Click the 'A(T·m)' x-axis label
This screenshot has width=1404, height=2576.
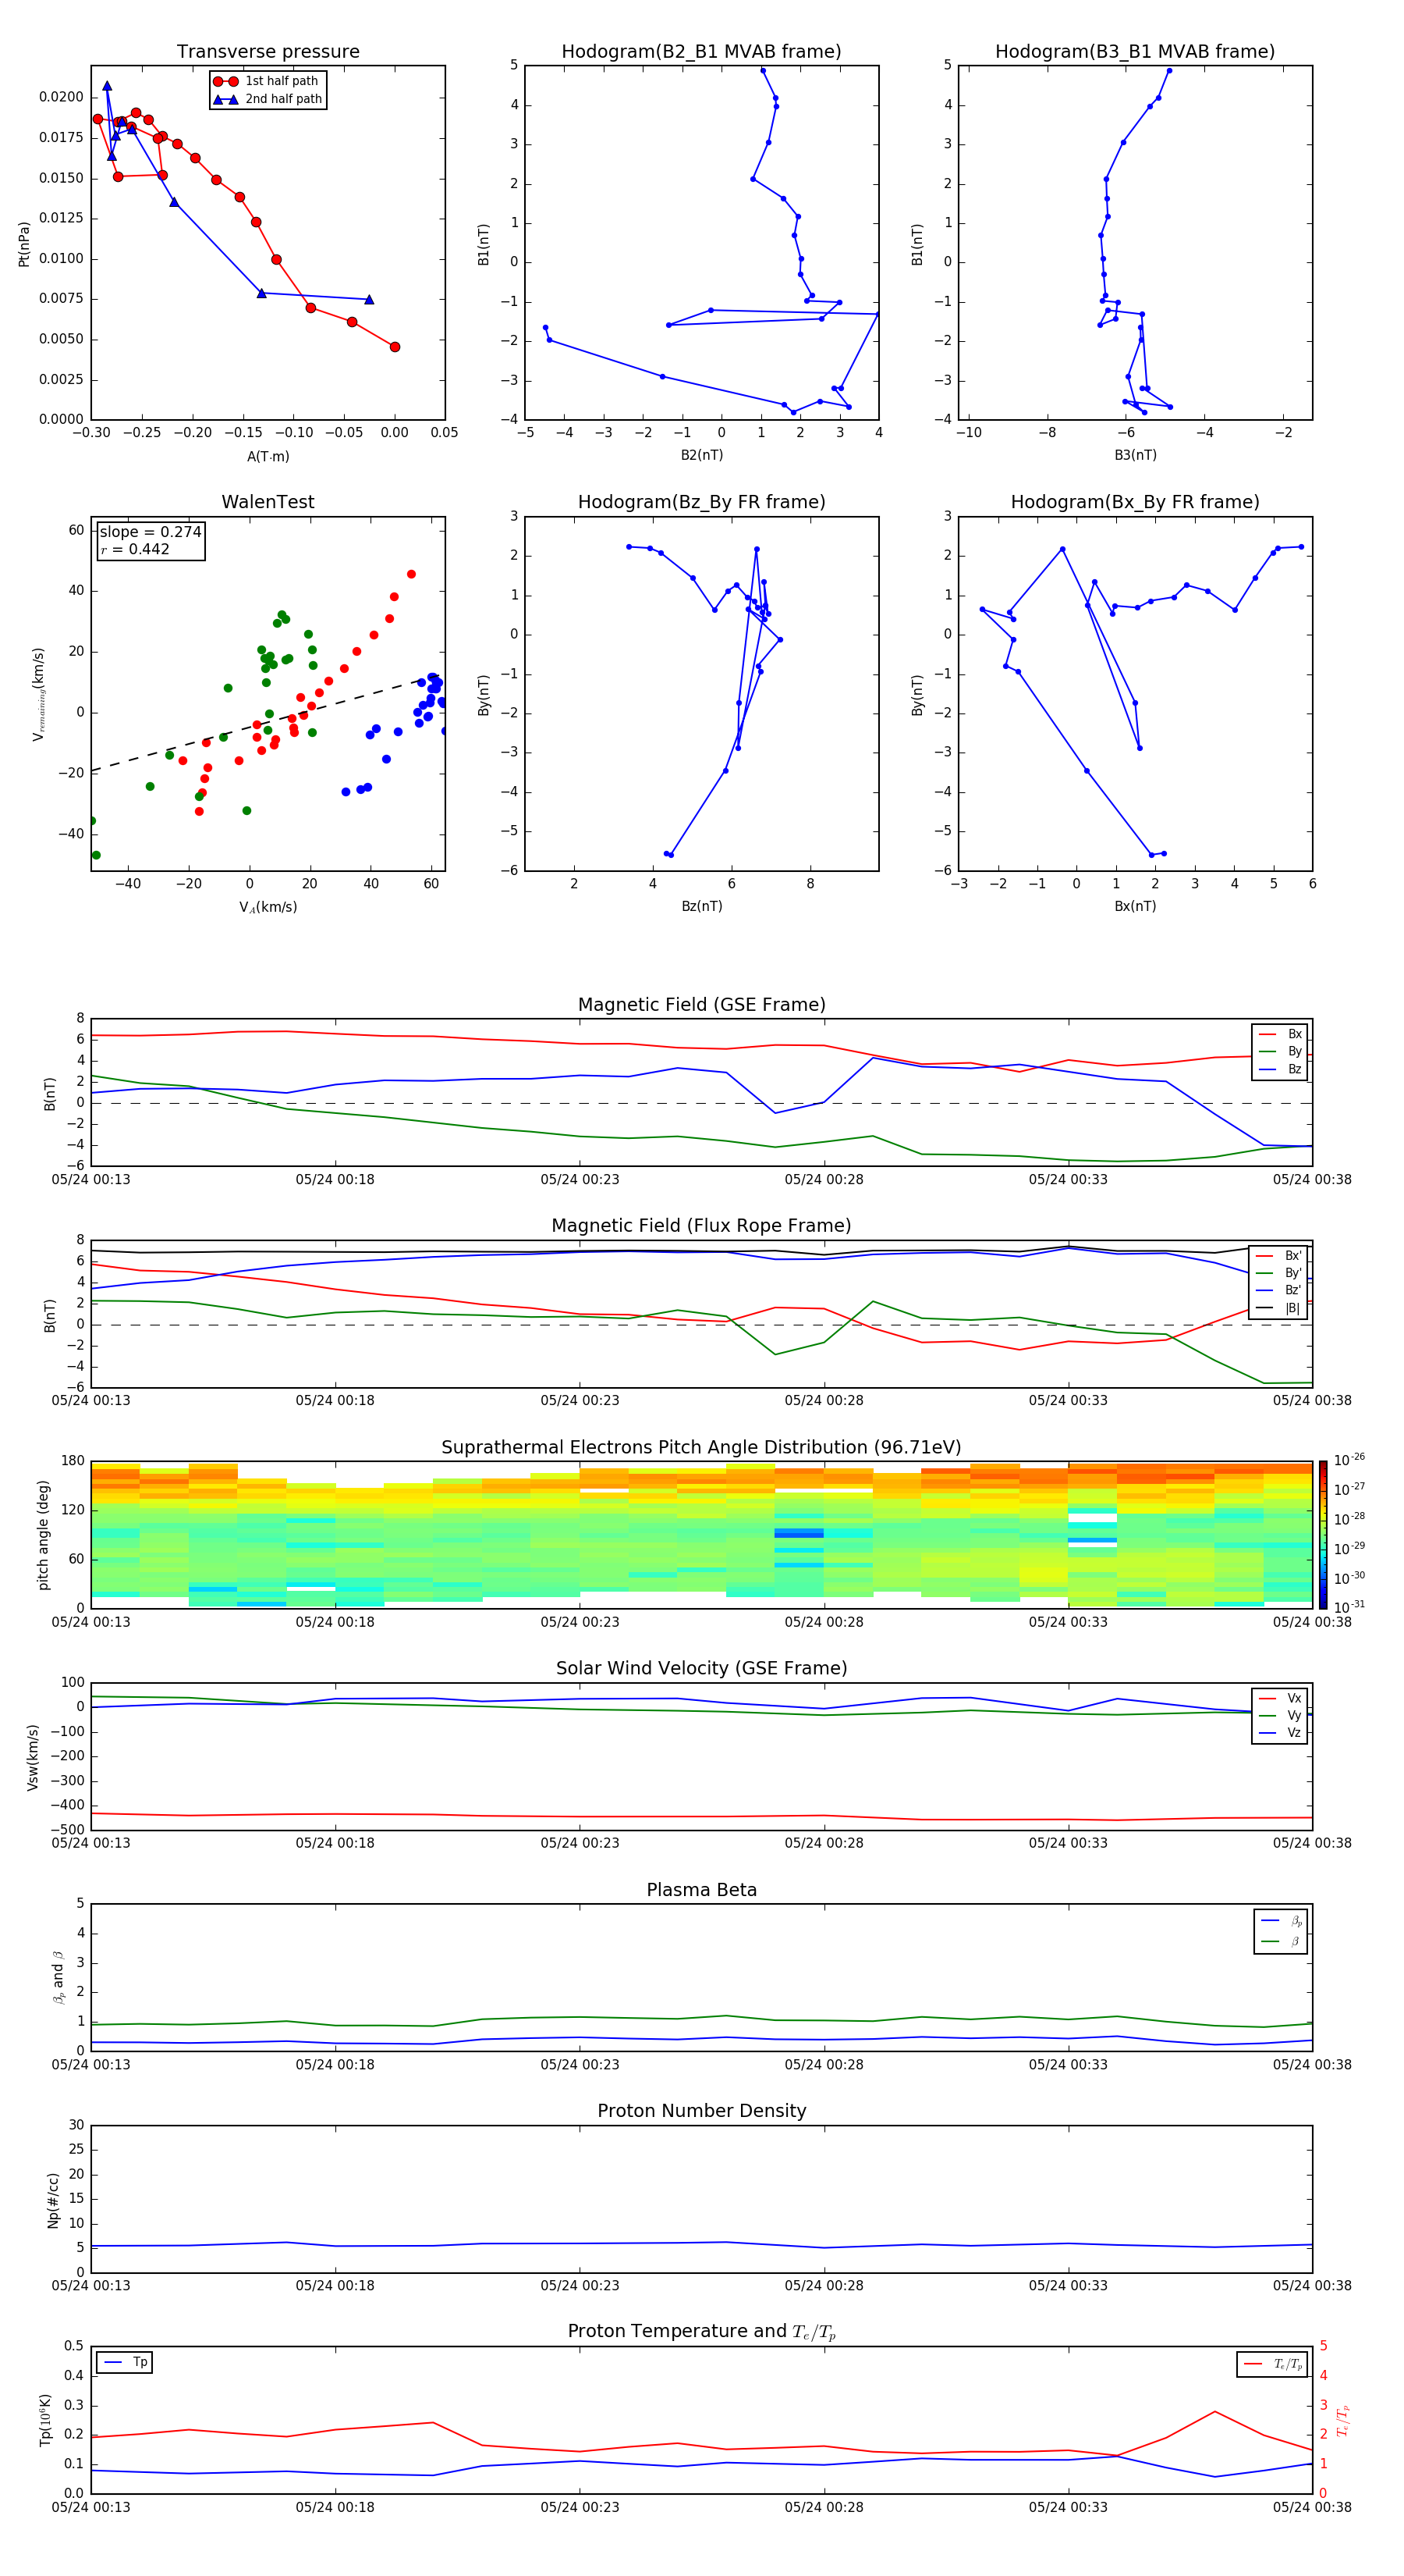click(268, 456)
